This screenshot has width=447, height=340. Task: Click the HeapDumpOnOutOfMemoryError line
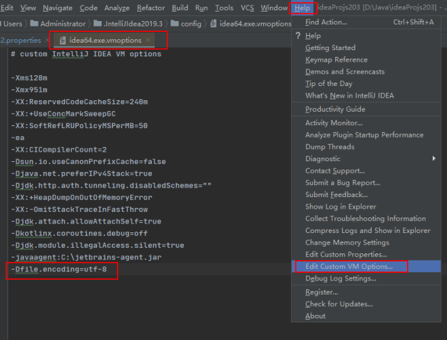click(x=81, y=197)
